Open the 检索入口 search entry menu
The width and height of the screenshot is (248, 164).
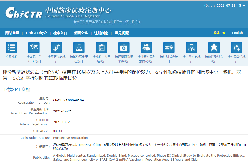[x=60, y=33]
